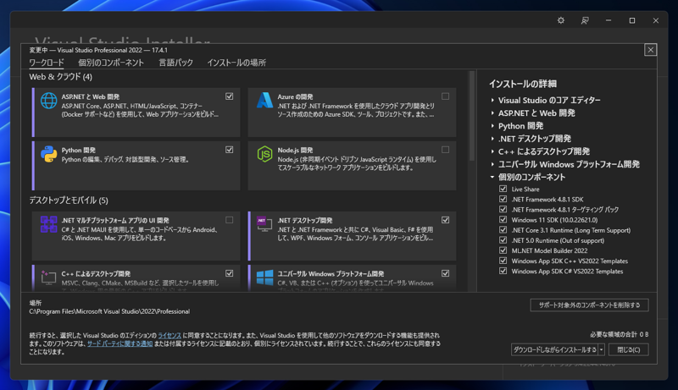The width and height of the screenshot is (678, 390).
Task: Open the サード パーティに関する通知 link
Action: pyautogui.click(x=119, y=343)
